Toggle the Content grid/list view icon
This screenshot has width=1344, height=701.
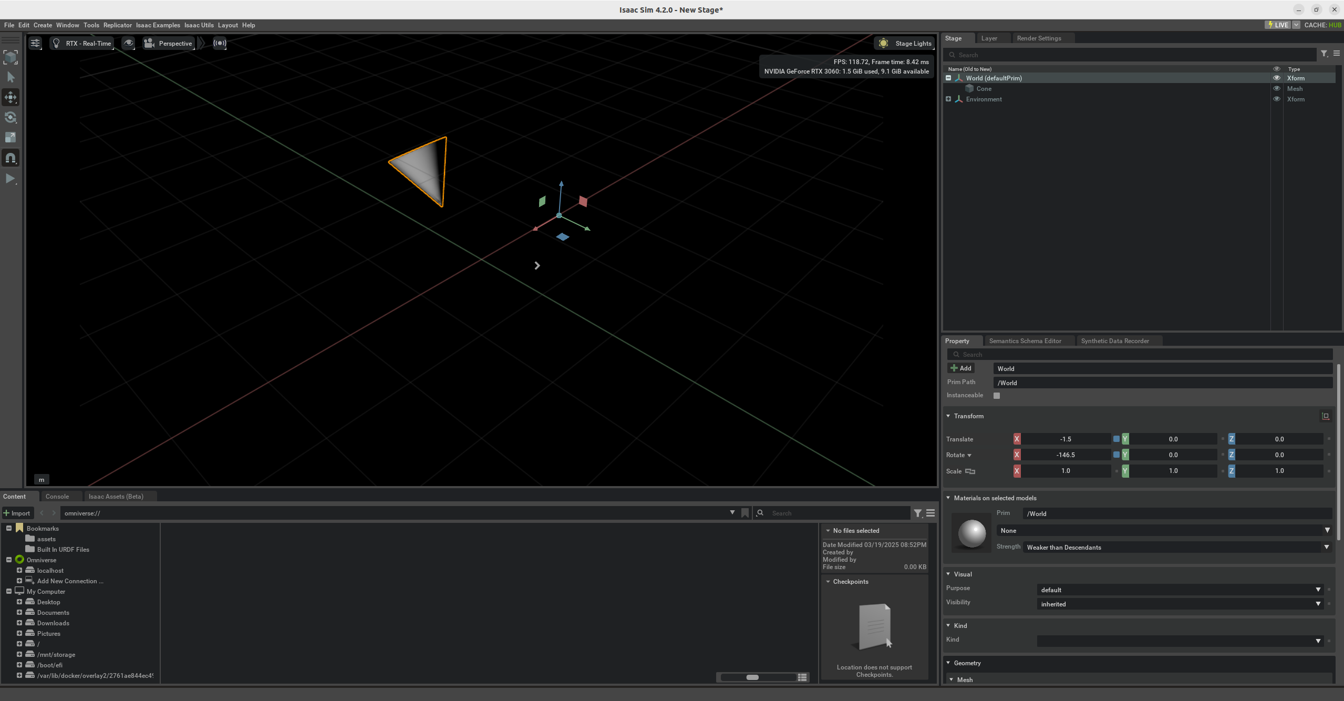click(x=802, y=677)
